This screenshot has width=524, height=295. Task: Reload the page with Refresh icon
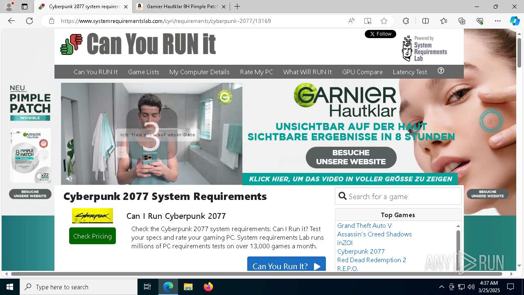29,21
